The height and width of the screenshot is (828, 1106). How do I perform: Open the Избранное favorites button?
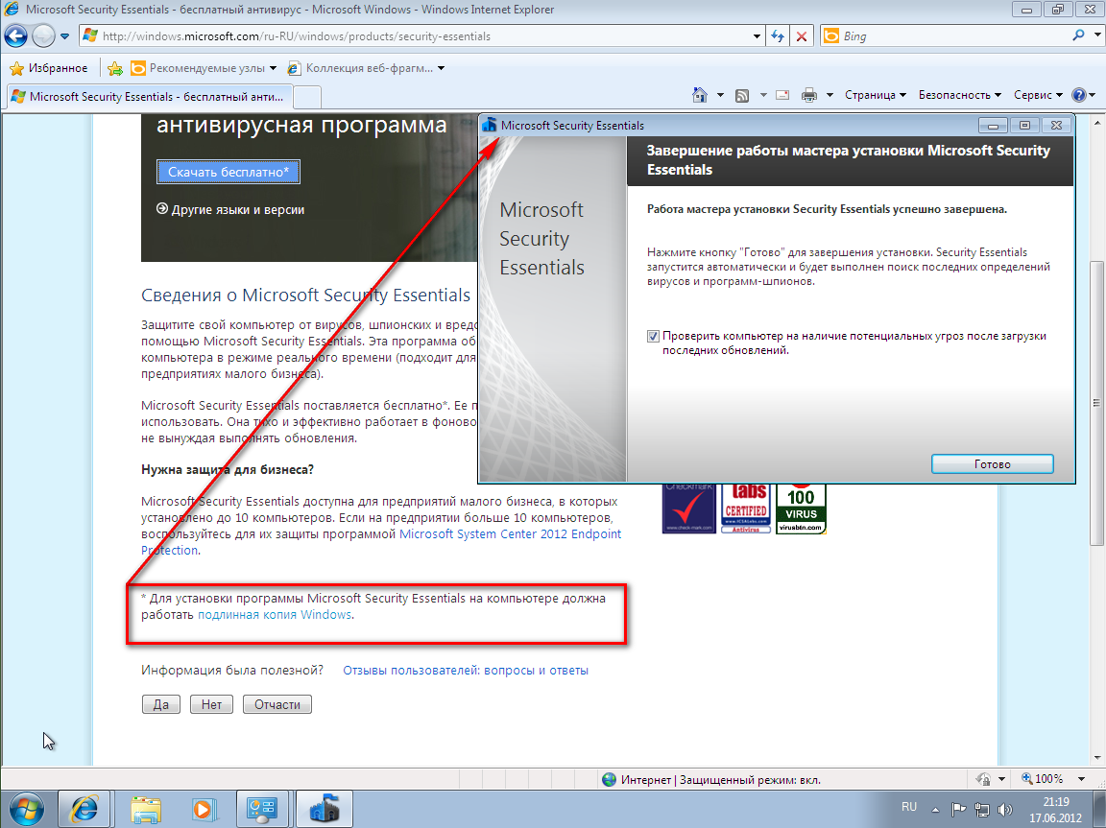(x=49, y=68)
